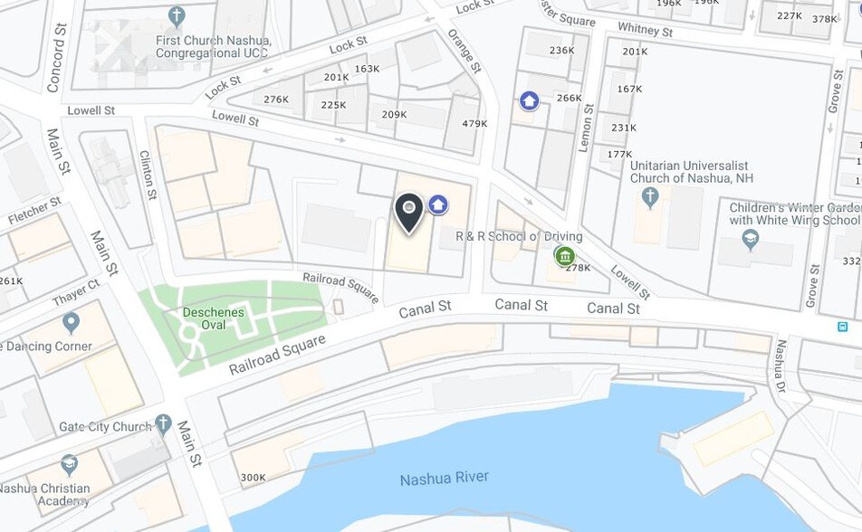Open the blue house marker near 266K
Screen dimensions: 862x532
tap(529, 101)
